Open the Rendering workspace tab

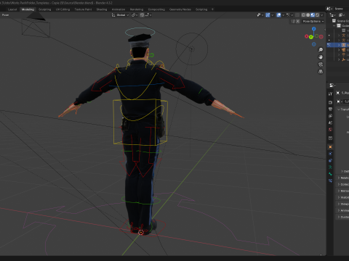[x=137, y=9]
